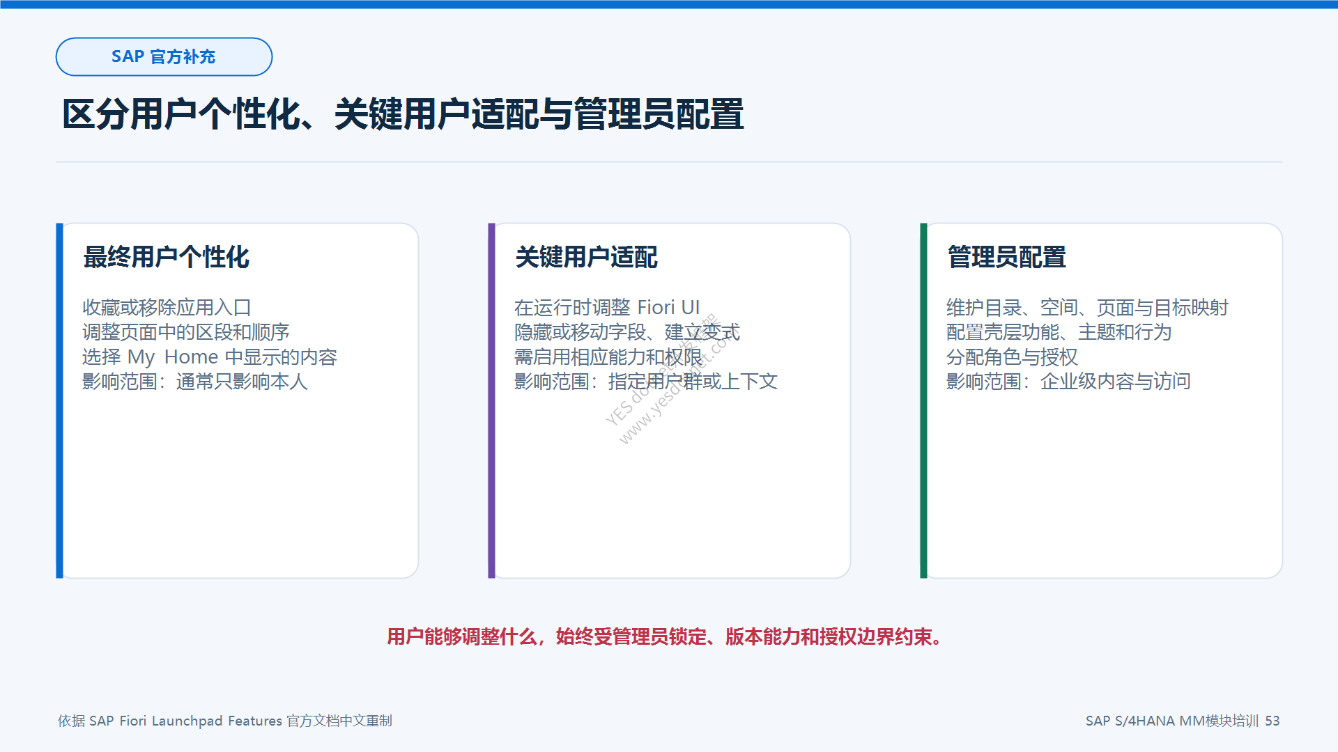Click the line '隐藏或移动字段、建立变式'
Screen dimensions: 1338x752
pos(627,332)
